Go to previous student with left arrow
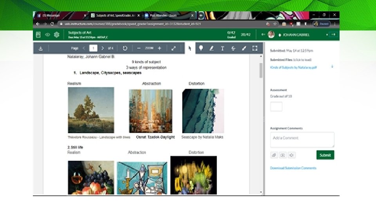Screen dimensions: 376x211 pyautogui.click(x=263, y=34)
